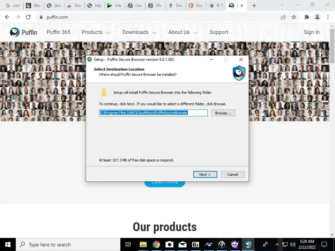Close the Puffin setup dialog
This screenshot has width=335, height=251.
pyautogui.click(x=241, y=59)
